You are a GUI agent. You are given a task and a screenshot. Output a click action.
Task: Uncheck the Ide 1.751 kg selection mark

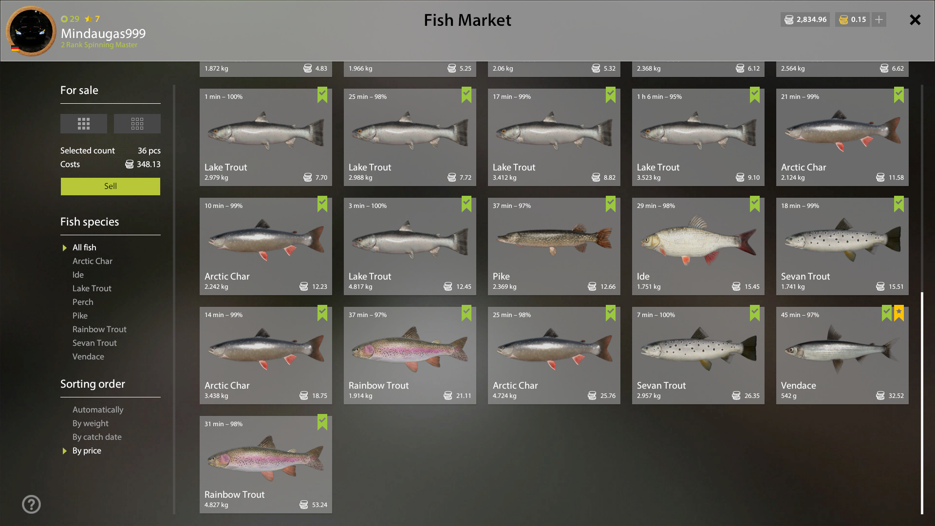[755, 204]
